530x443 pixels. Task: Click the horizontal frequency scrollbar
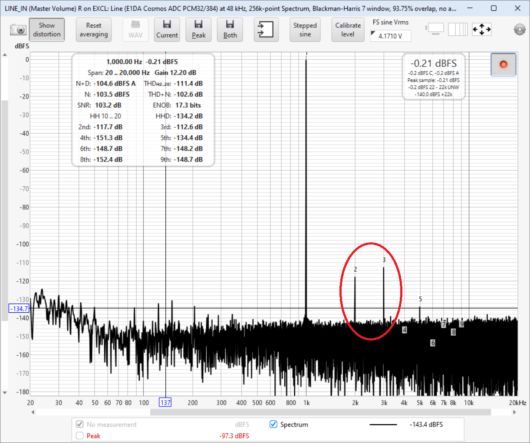pos(320,412)
